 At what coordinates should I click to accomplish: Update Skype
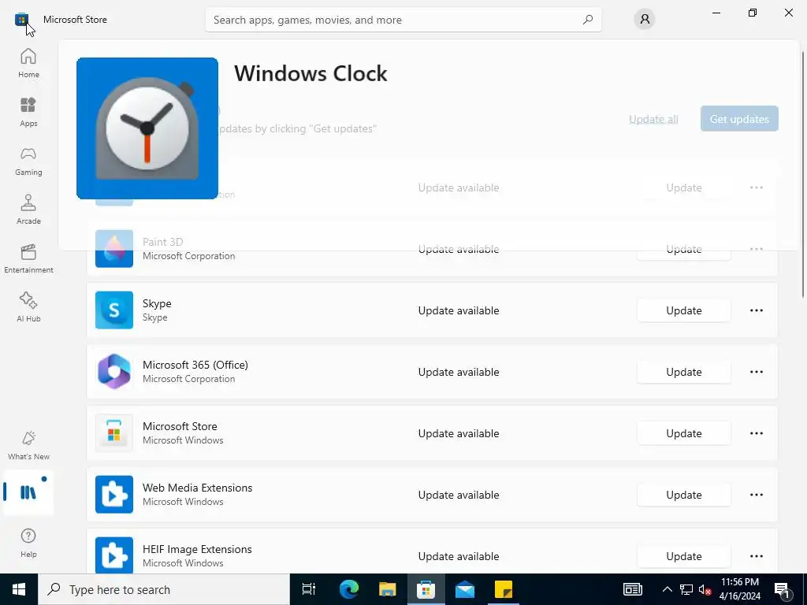point(683,310)
